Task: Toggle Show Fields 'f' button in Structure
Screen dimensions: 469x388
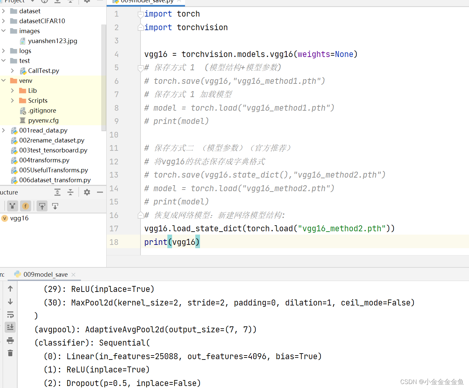Action: pos(26,206)
